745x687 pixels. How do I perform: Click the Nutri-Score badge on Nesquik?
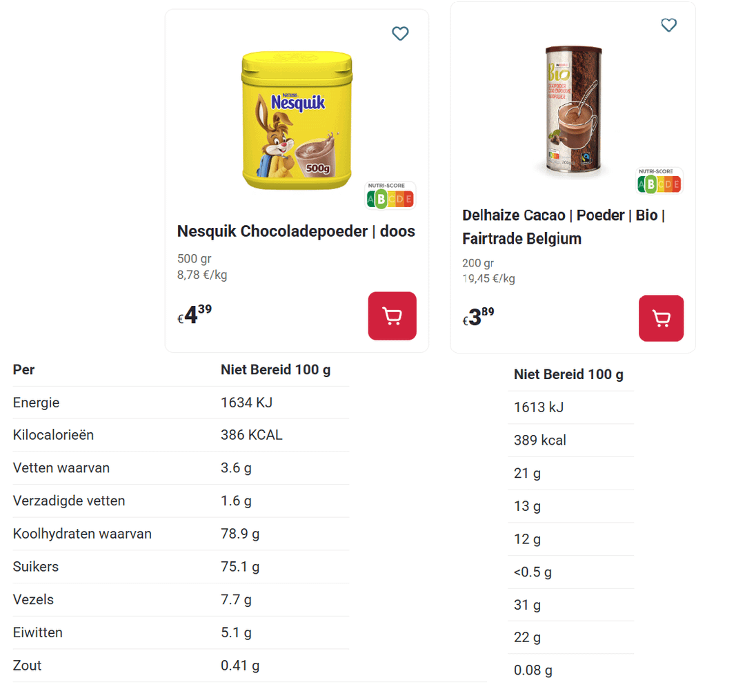point(390,196)
